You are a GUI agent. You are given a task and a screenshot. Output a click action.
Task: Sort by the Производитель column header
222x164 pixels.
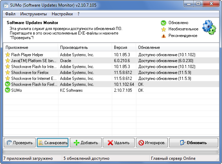tap(85, 47)
